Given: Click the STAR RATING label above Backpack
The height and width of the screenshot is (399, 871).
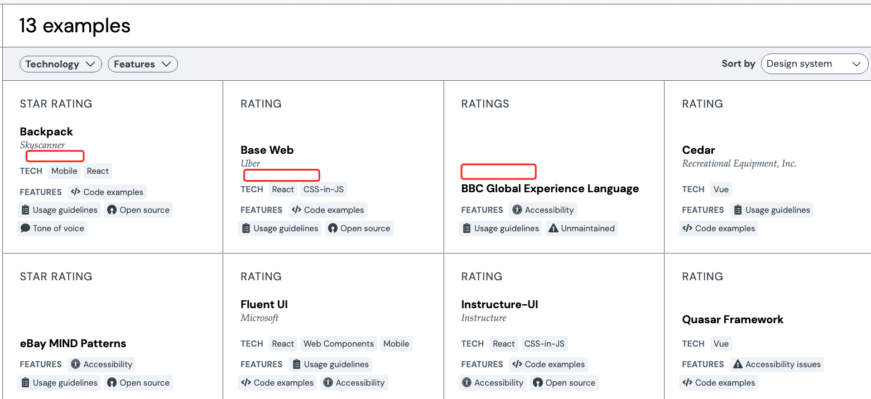Looking at the screenshot, I should [x=56, y=104].
